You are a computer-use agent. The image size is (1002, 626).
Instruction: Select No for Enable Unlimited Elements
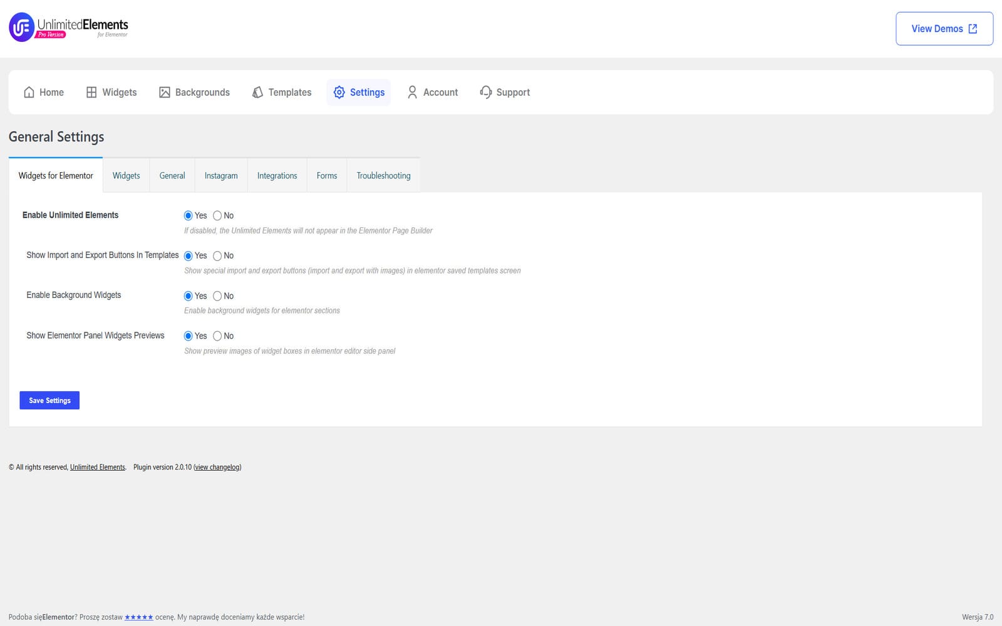(217, 215)
